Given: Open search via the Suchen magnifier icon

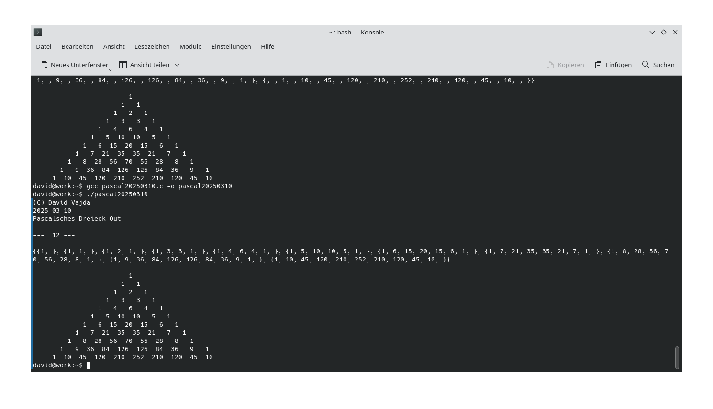Looking at the screenshot, I should point(646,64).
